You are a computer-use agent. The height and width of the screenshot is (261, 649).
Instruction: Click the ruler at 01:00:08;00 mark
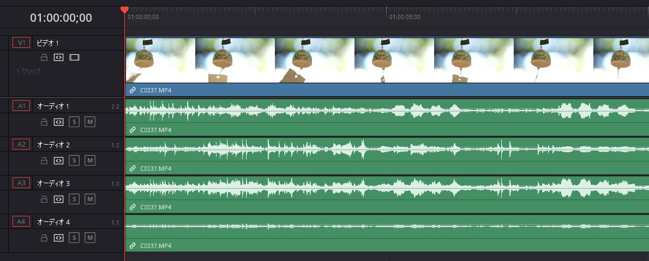[387, 16]
